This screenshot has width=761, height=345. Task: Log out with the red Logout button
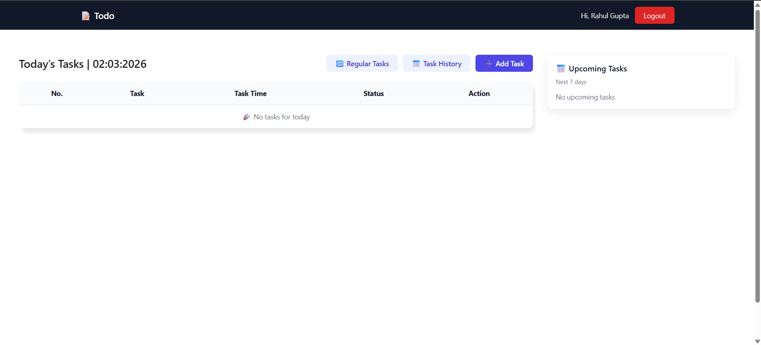[654, 15]
